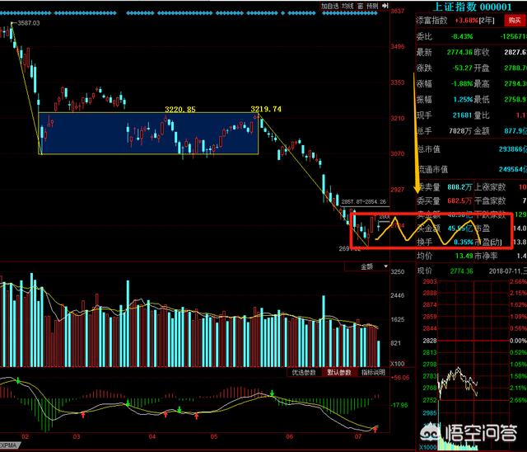
Task: Click the collapse-panel arrow icon beside 预测
Action: [385, 6]
